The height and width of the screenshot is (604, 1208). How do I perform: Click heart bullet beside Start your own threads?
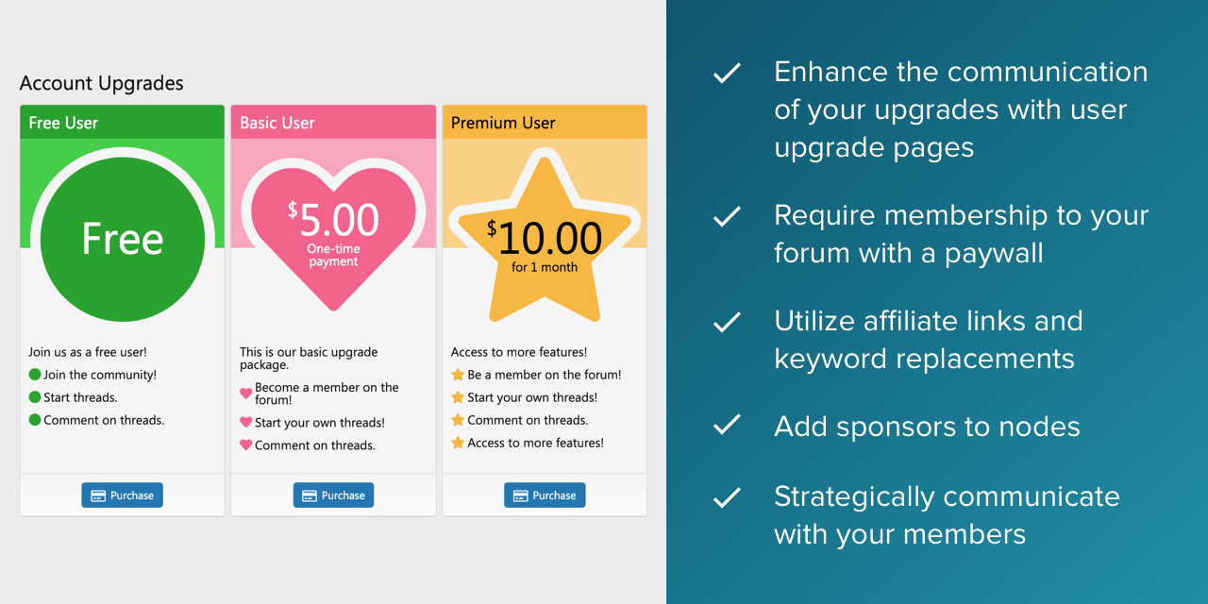[246, 423]
